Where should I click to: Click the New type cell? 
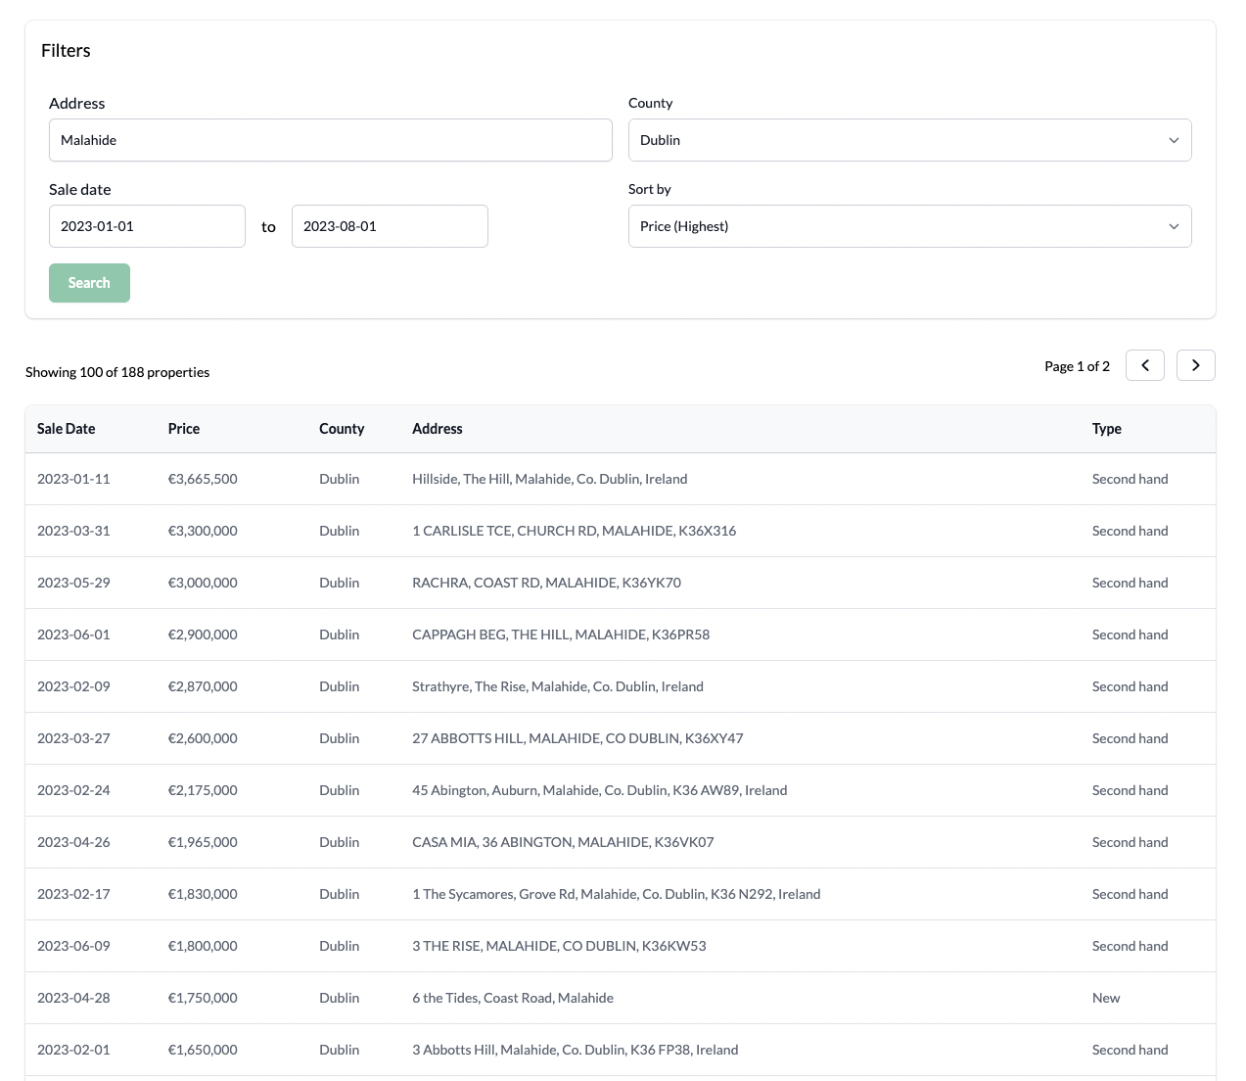[1106, 998]
